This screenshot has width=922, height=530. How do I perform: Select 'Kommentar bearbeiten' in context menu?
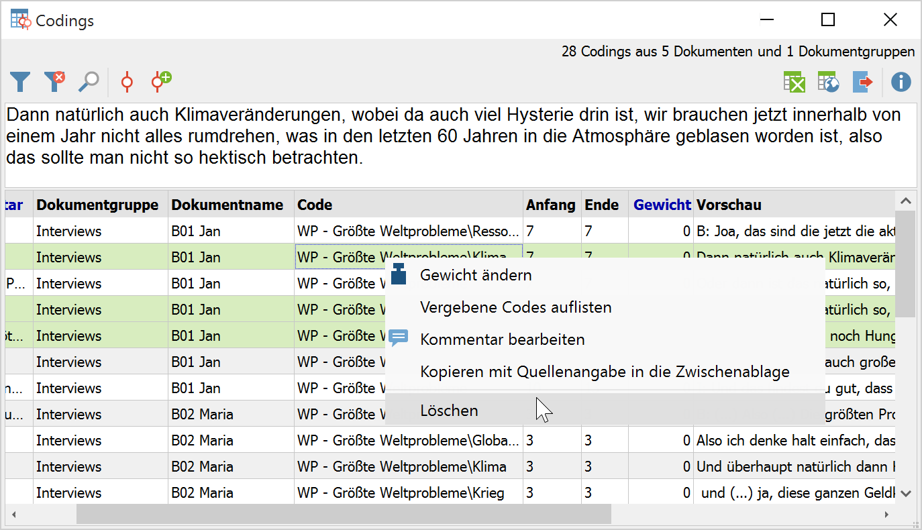[502, 339]
